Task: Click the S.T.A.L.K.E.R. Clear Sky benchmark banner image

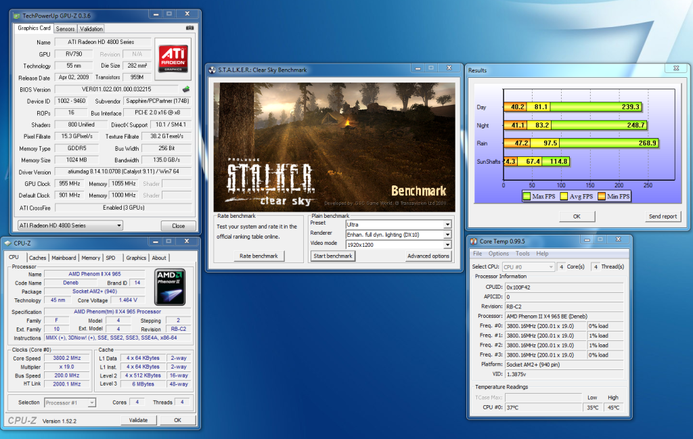Action: tap(334, 147)
